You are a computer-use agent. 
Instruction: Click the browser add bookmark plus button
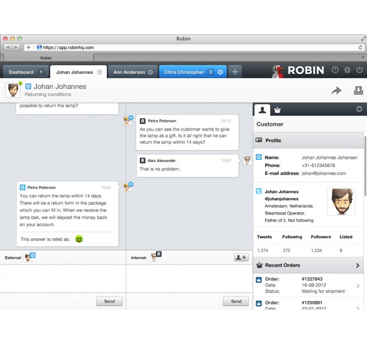(x=28, y=47)
